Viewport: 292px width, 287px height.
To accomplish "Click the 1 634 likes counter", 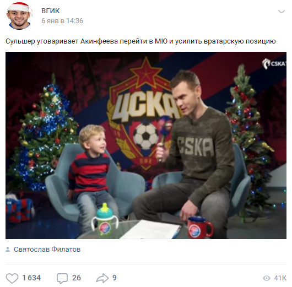I will pos(31,278).
